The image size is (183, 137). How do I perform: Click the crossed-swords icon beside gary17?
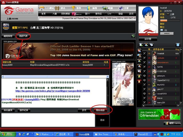[144, 89]
